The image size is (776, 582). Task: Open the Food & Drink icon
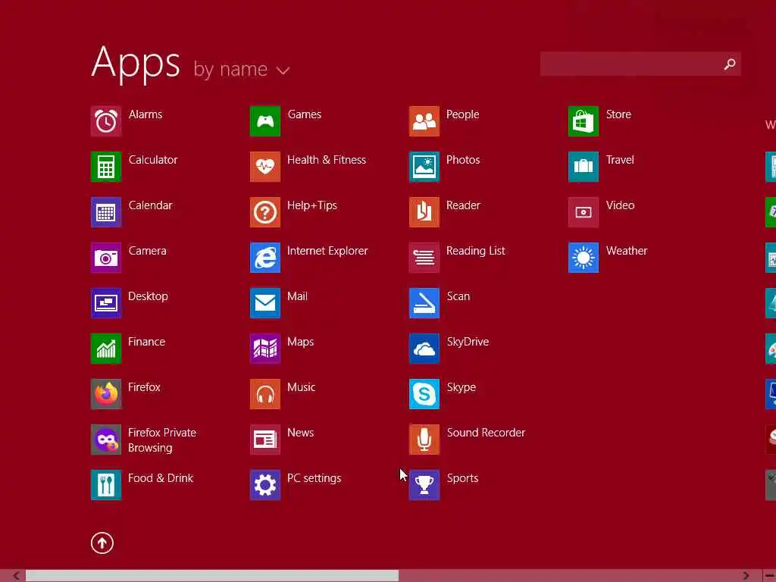click(x=106, y=486)
